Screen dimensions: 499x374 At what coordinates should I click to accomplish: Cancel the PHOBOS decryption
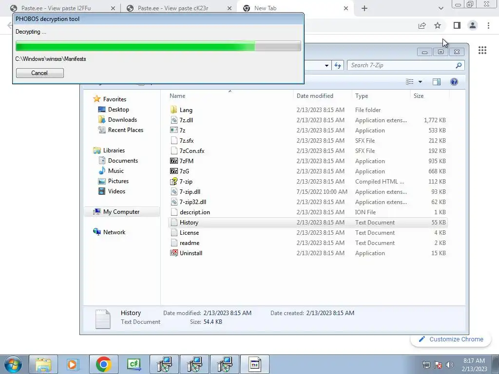tap(40, 73)
